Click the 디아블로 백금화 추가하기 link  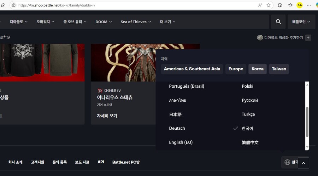[283, 37]
